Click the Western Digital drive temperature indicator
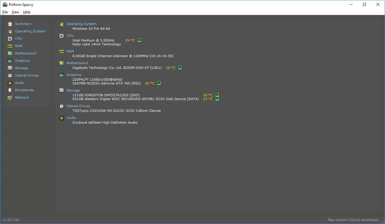 point(217,99)
